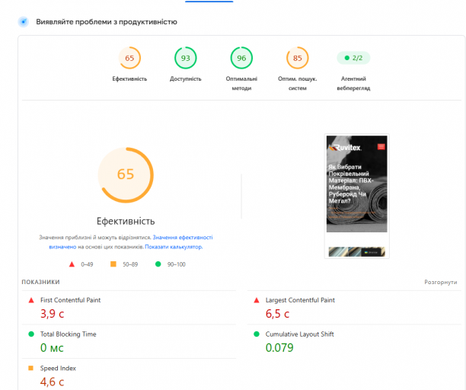This screenshot has height=390, width=466.
Task: Click red triangle beside Largest Contentful Paint
Action: tap(257, 300)
